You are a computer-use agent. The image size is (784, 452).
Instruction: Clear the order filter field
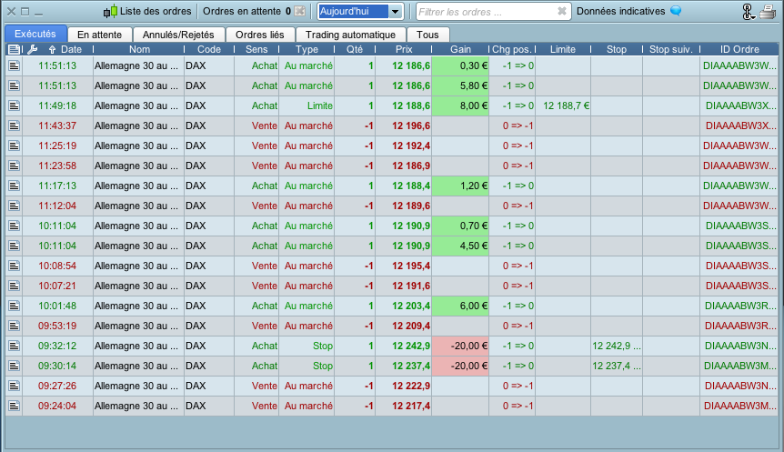point(561,12)
